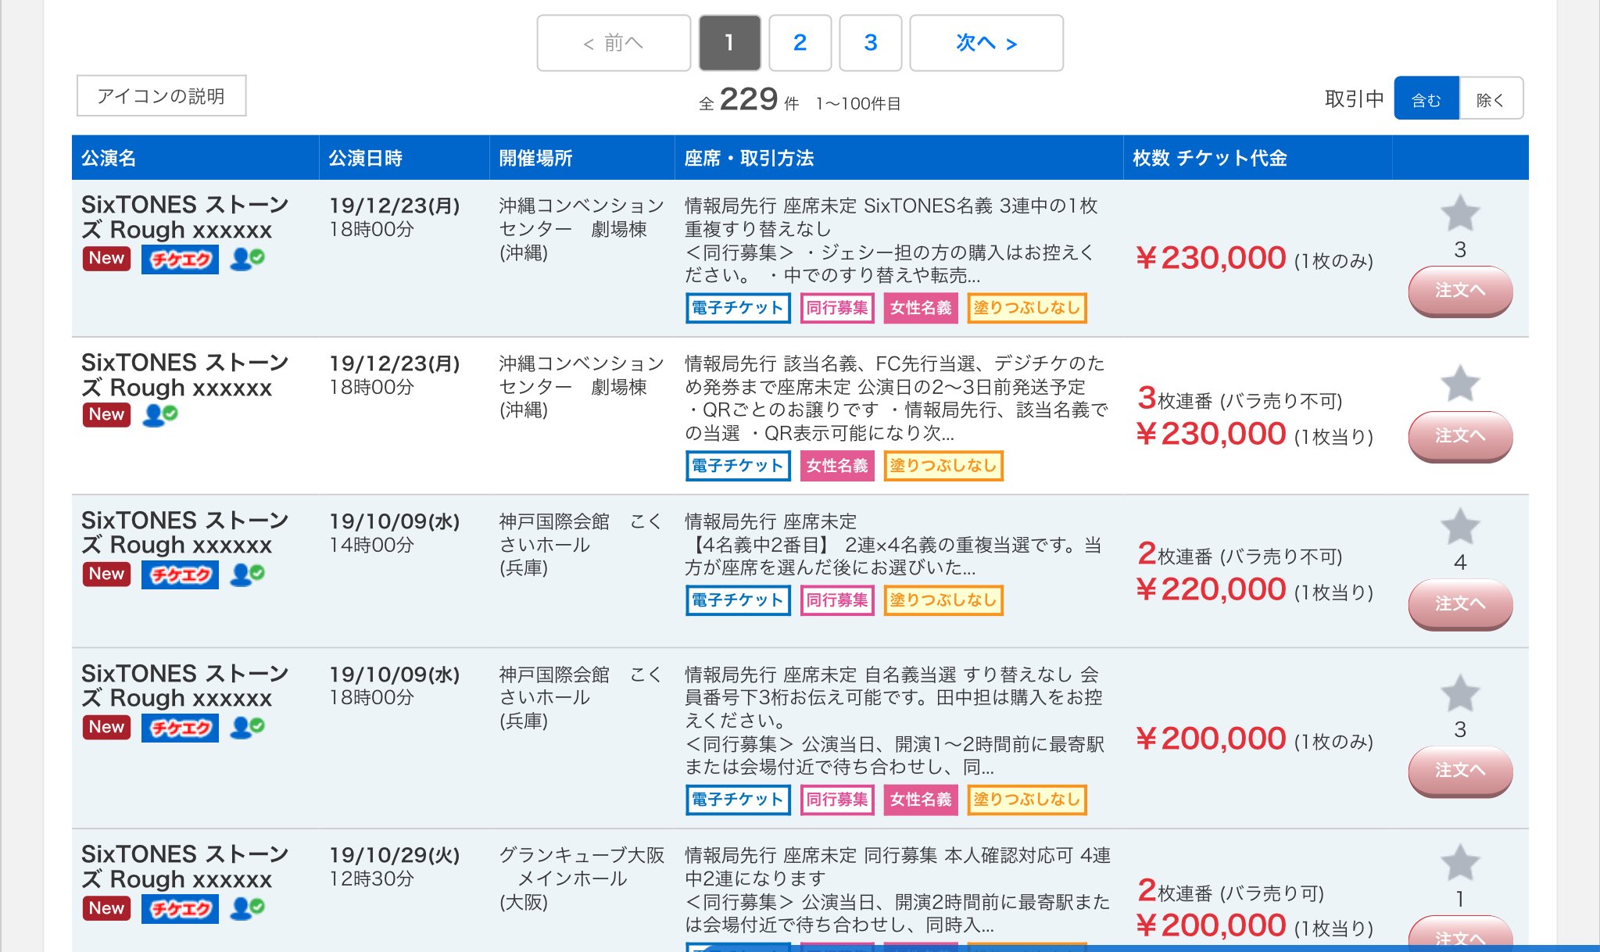
Task: Star the Kobe 14時00分 listing
Action: (x=1459, y=527)
